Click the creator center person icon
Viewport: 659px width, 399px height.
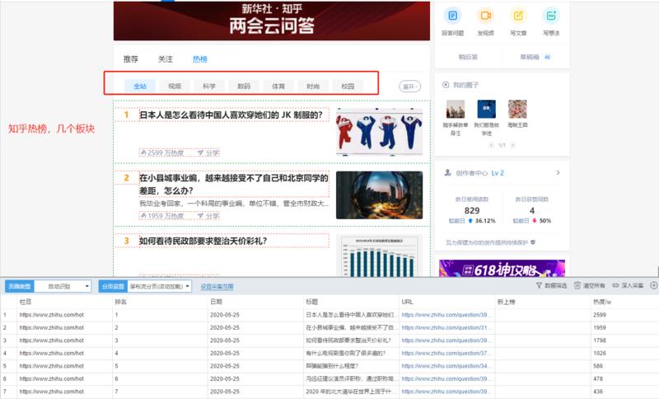coord(448,172)
